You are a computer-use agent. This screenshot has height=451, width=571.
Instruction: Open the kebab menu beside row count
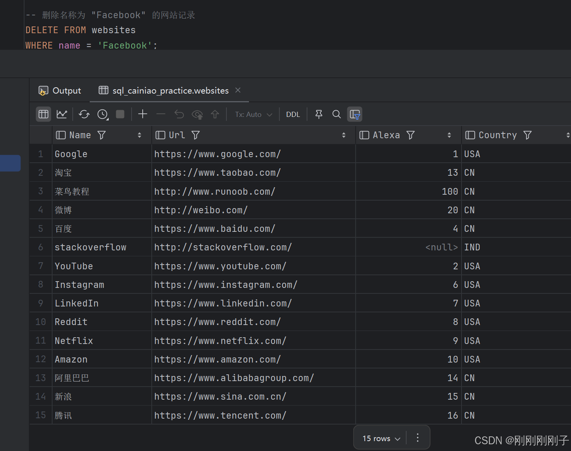[x=418, y=438]
